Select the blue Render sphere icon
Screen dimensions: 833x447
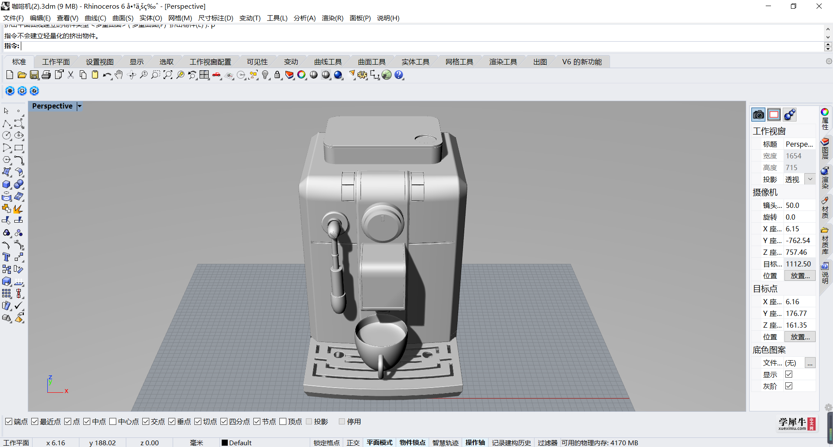[338, 75]
